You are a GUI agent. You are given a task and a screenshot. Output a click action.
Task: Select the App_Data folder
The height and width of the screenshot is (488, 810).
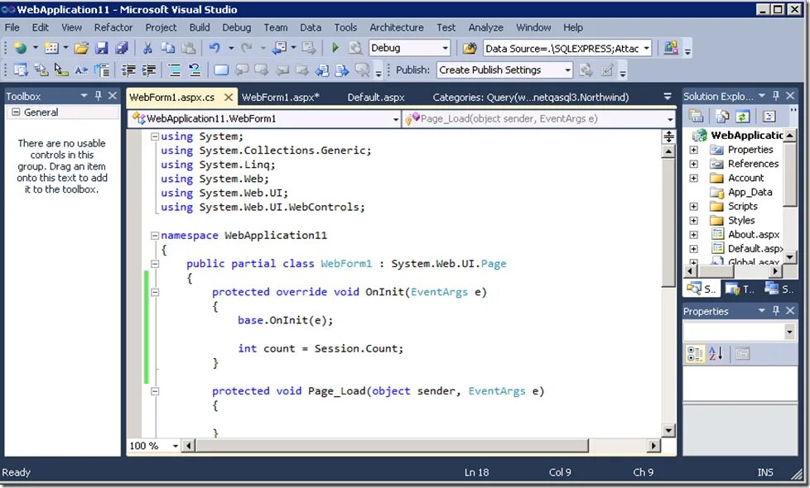click(x=750, y=192)
